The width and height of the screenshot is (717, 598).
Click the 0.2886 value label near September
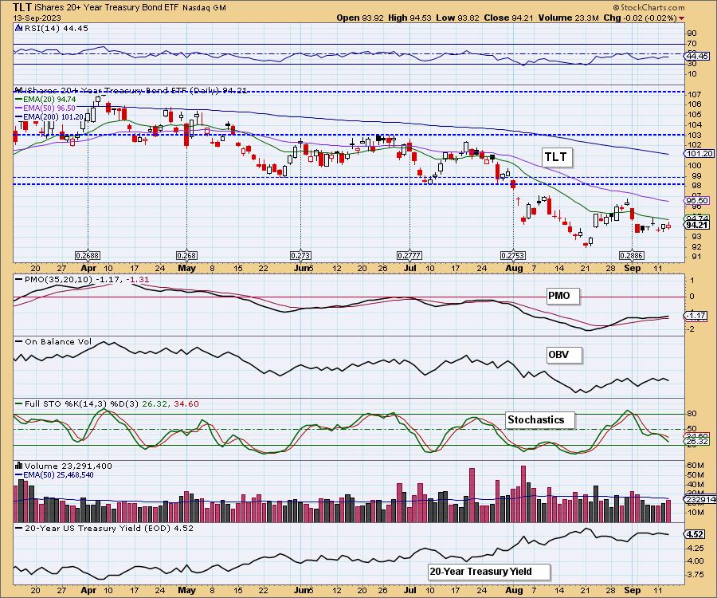[x=632, y=255]
